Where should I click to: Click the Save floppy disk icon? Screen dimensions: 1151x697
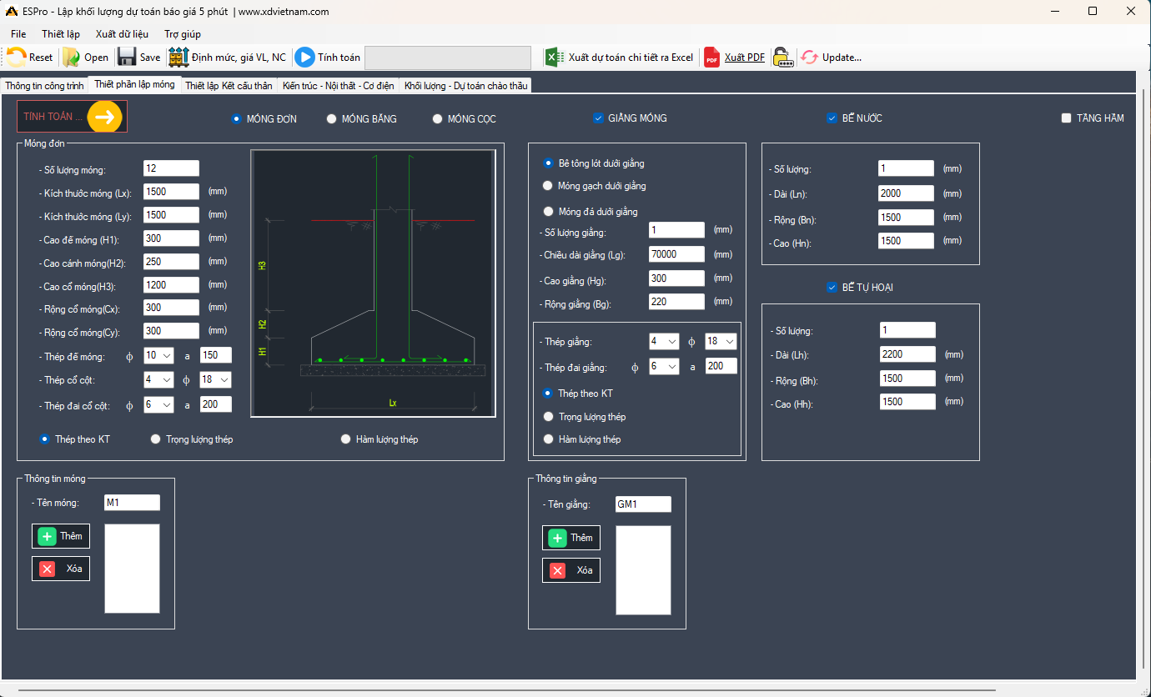tap(127, 58)
